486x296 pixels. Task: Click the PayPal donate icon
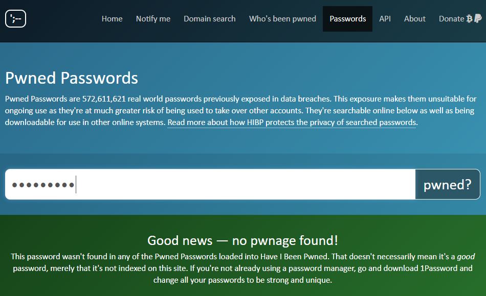[x=478, y=18]
